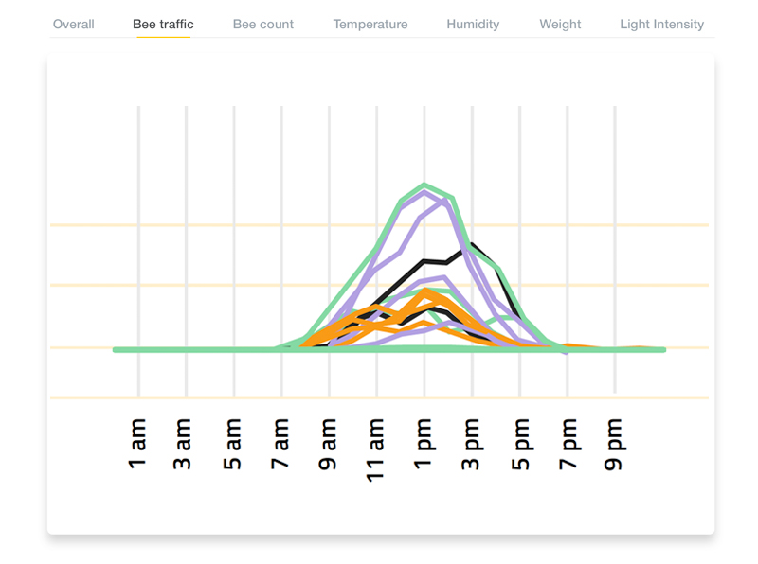
Task: Open the Light Intensity tab
Action: pos(661,24)
